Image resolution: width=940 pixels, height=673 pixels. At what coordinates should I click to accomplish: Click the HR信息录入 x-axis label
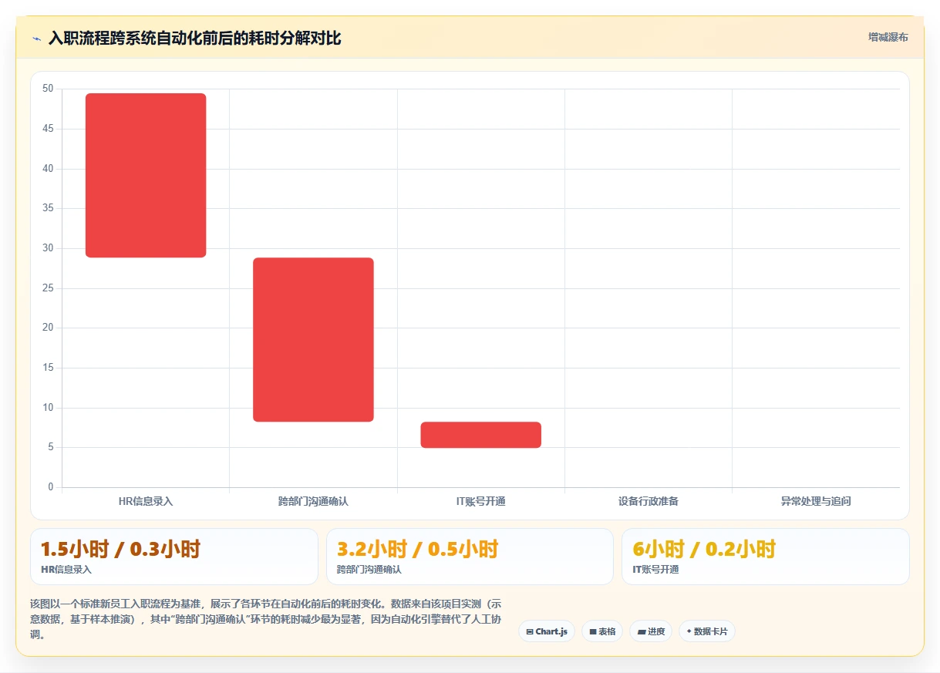(146, 501)
